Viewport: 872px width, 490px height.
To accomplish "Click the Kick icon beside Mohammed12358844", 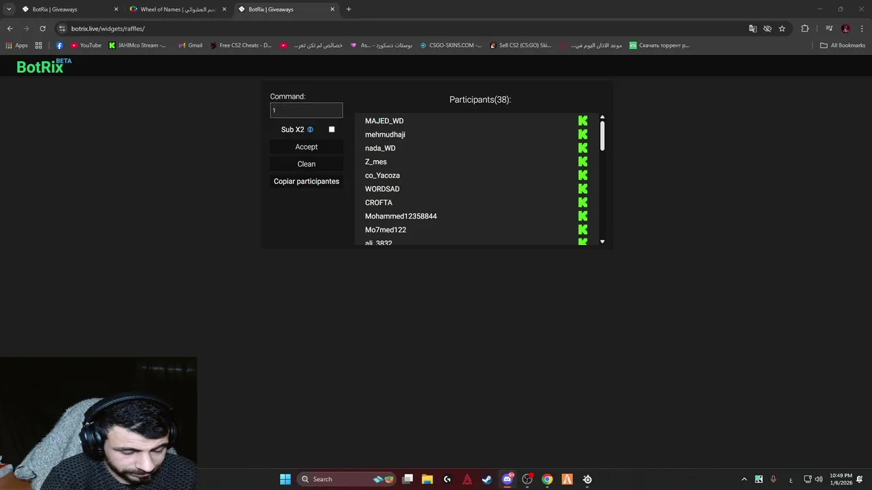I will coord(582,216).
